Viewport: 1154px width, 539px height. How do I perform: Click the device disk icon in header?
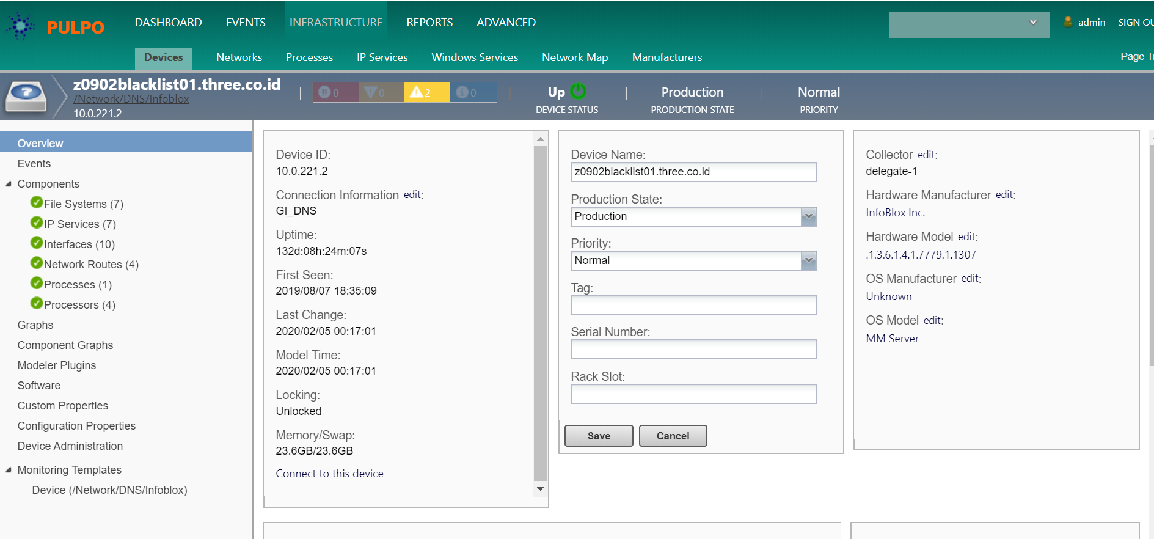click(26, 97)
